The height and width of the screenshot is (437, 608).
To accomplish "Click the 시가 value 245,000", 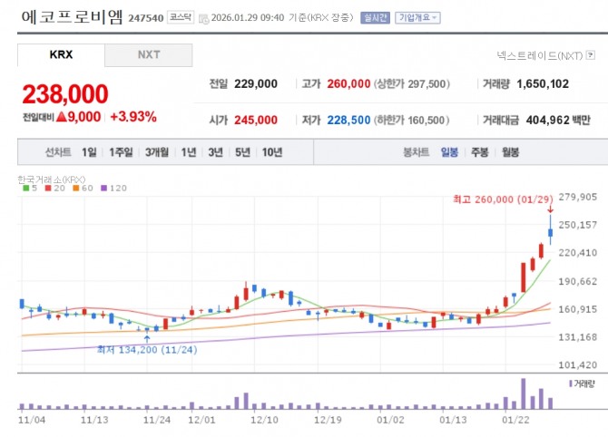I will point(256,120).
